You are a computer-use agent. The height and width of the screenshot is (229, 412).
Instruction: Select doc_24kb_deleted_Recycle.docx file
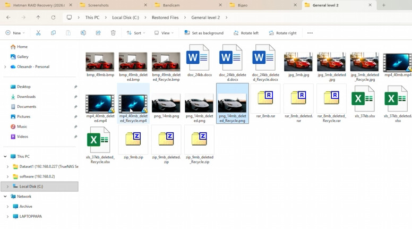(x=265, y=63)
